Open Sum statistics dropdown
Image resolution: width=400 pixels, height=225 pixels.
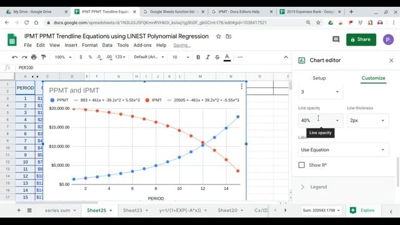(321, 211)
